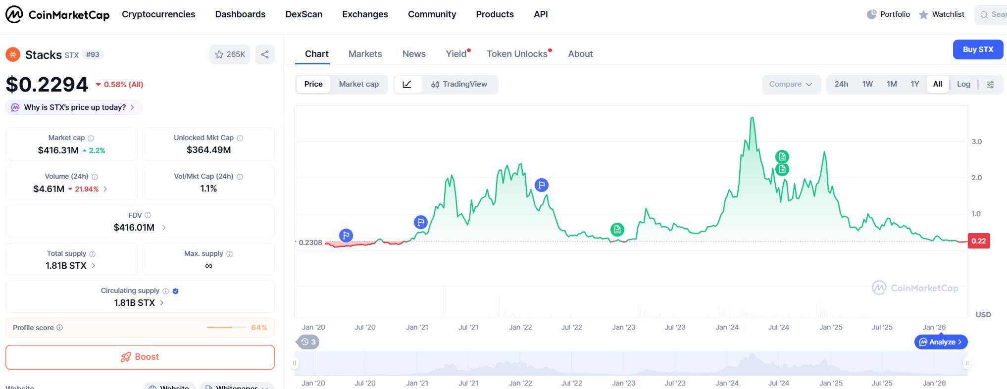Open Cryptocurrencies menu

158,14
